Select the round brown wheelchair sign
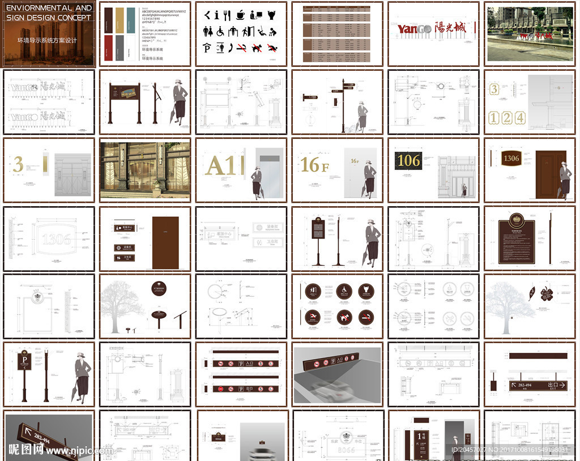The width and height of the screenshot is (580, 461). [344, 292]
